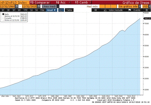Switch to line chart view icon
151x105 pixels.
point(61,10)
